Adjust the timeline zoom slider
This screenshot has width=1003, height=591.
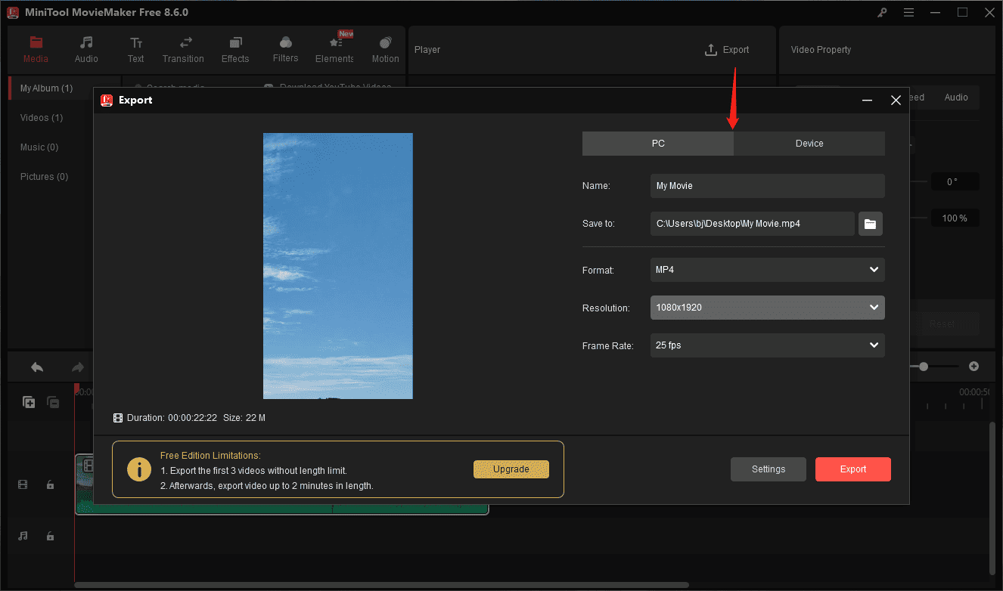click(924, 367)
